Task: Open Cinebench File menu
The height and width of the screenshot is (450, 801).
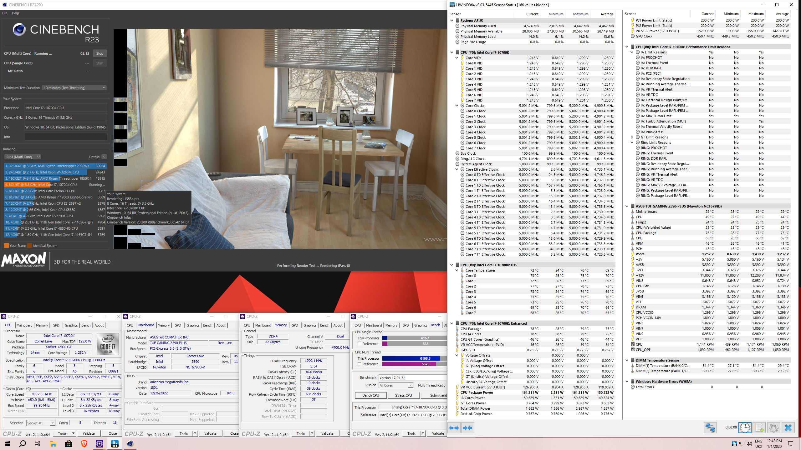Action: click(x=5, y=13)
